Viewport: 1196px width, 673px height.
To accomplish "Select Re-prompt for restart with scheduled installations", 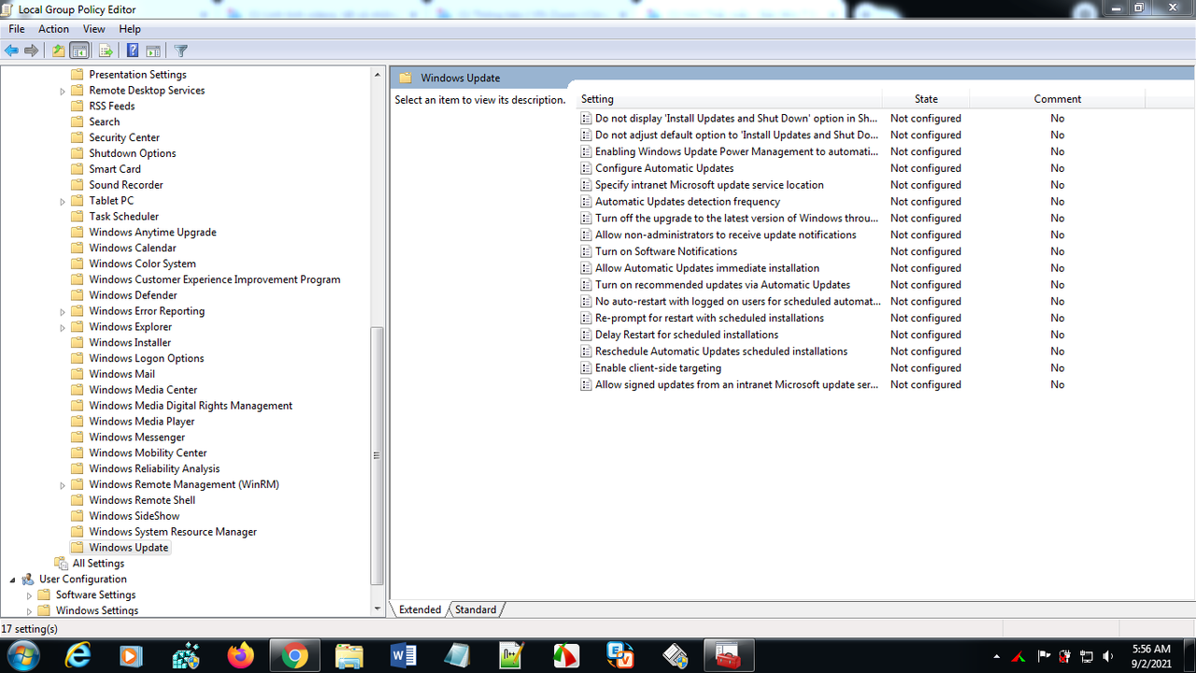I will click(709, 318).
